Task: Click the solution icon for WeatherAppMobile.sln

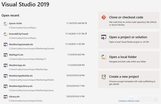Action: pos(6,76)
